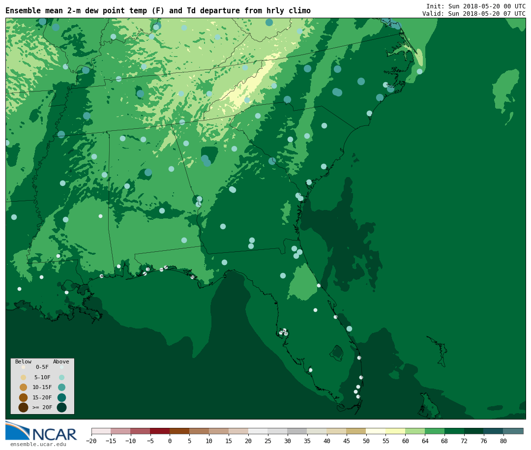Pick the -20 to -15 colorbar swatch
The height and width of the screenshot is (450, 531).
click(x=101, y=431)
